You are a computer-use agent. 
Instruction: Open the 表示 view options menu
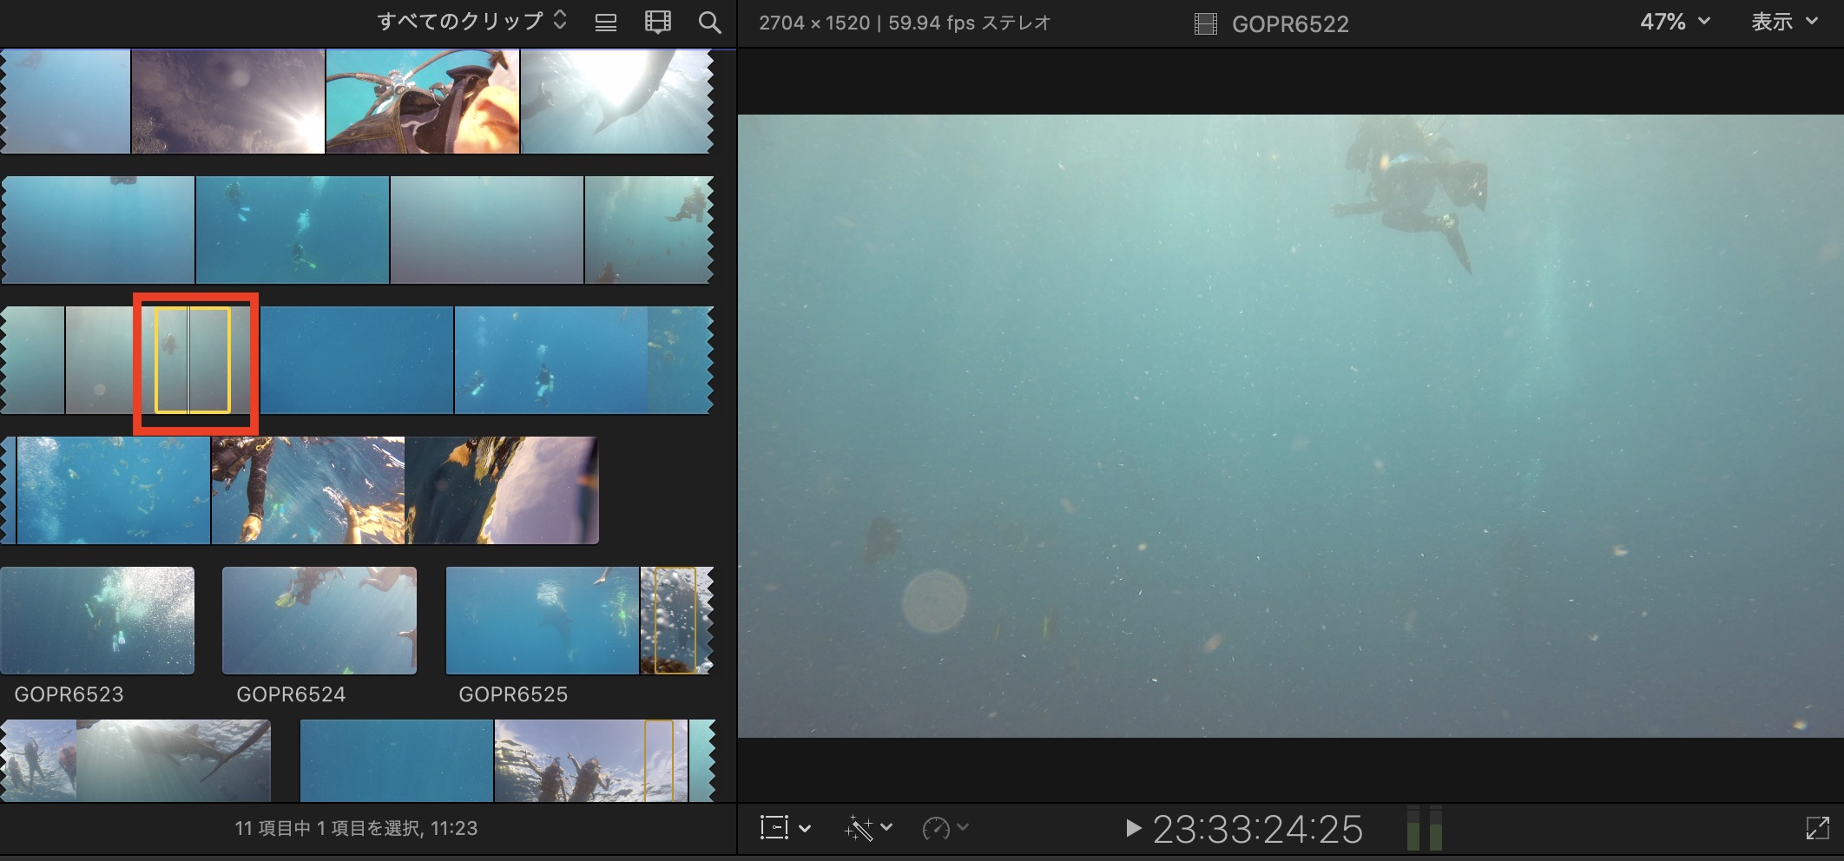tap(1784, 22)
